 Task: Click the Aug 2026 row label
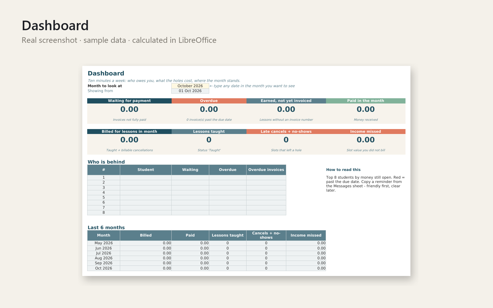coord(104,258)
